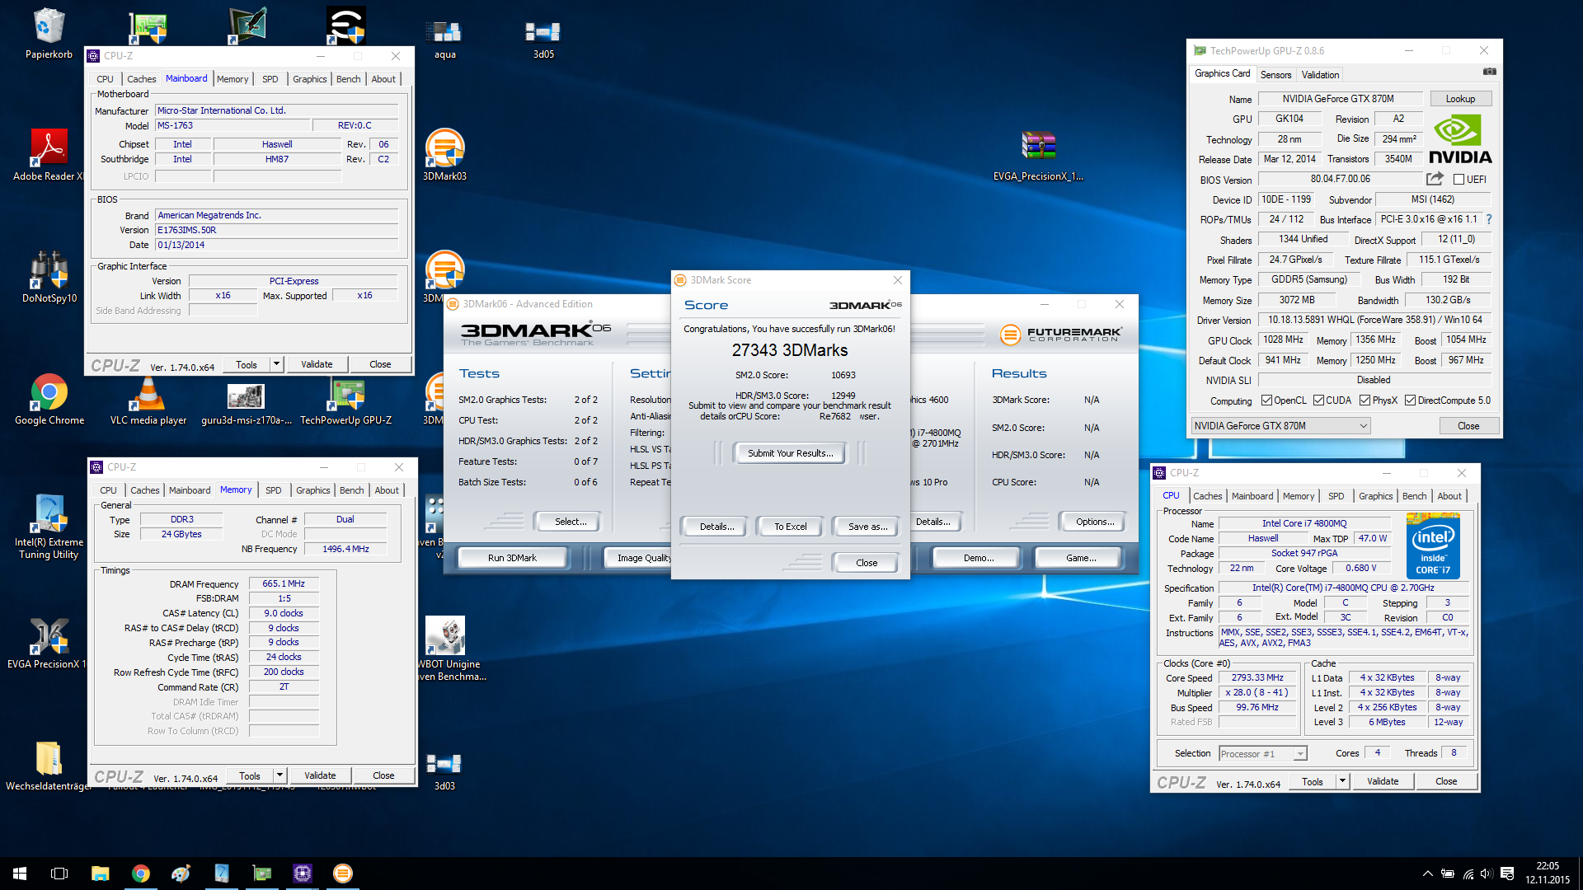Toggle the PhysX checkbox in GPU-Z
The height and width of the screenshot is (890, 1583).
point(1365,400)
